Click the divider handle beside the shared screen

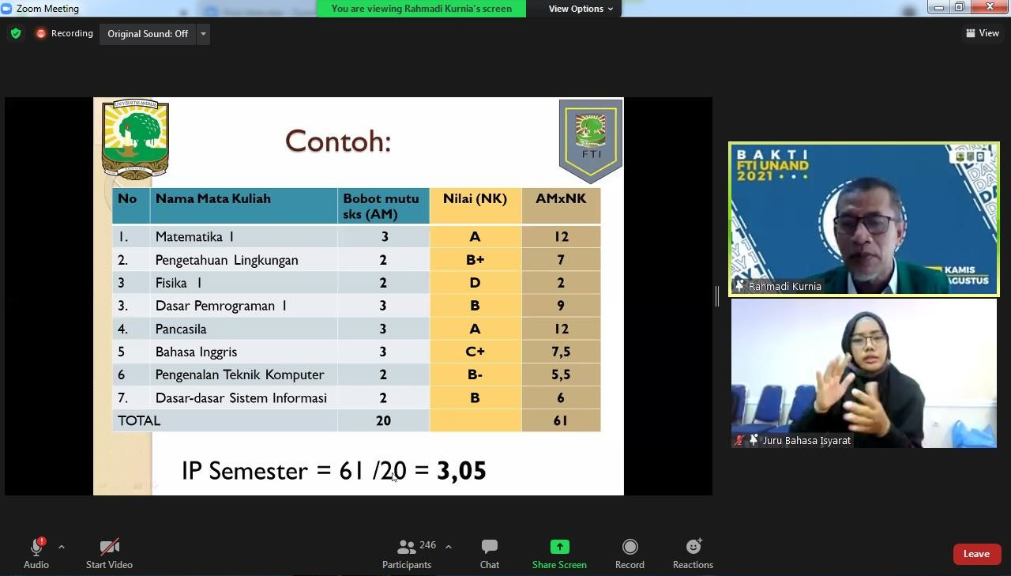click(x=717, y=296)
